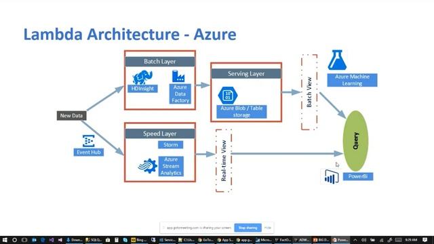Click the Real-time View dashed box
Screen dimensions: 434x244
[224, 161]
